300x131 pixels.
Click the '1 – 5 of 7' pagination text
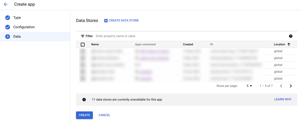coord(266,86)
